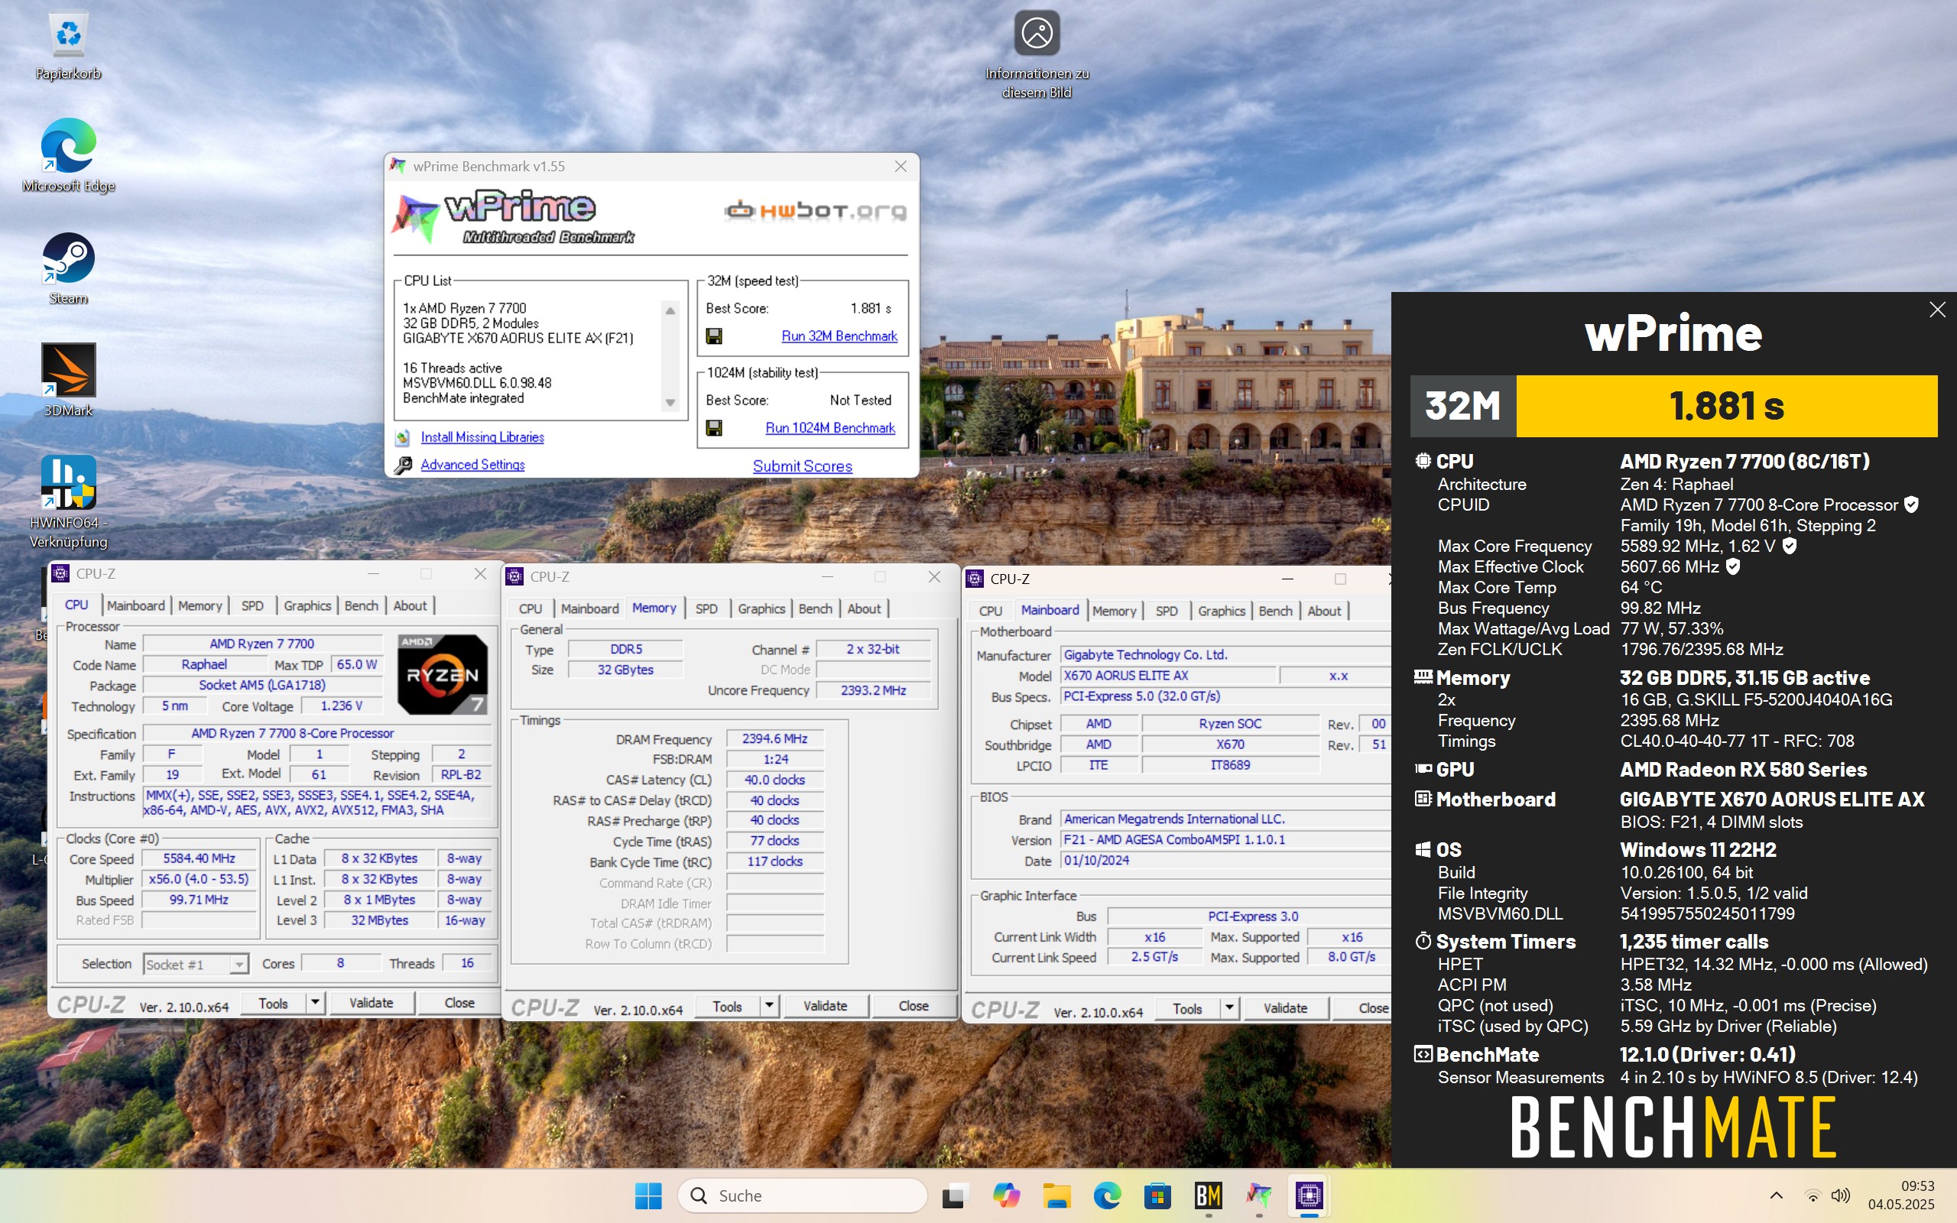The image size is (1957, 1223).
Task: Click the Advanced Settings wrench icon
Action: point(403,465)
